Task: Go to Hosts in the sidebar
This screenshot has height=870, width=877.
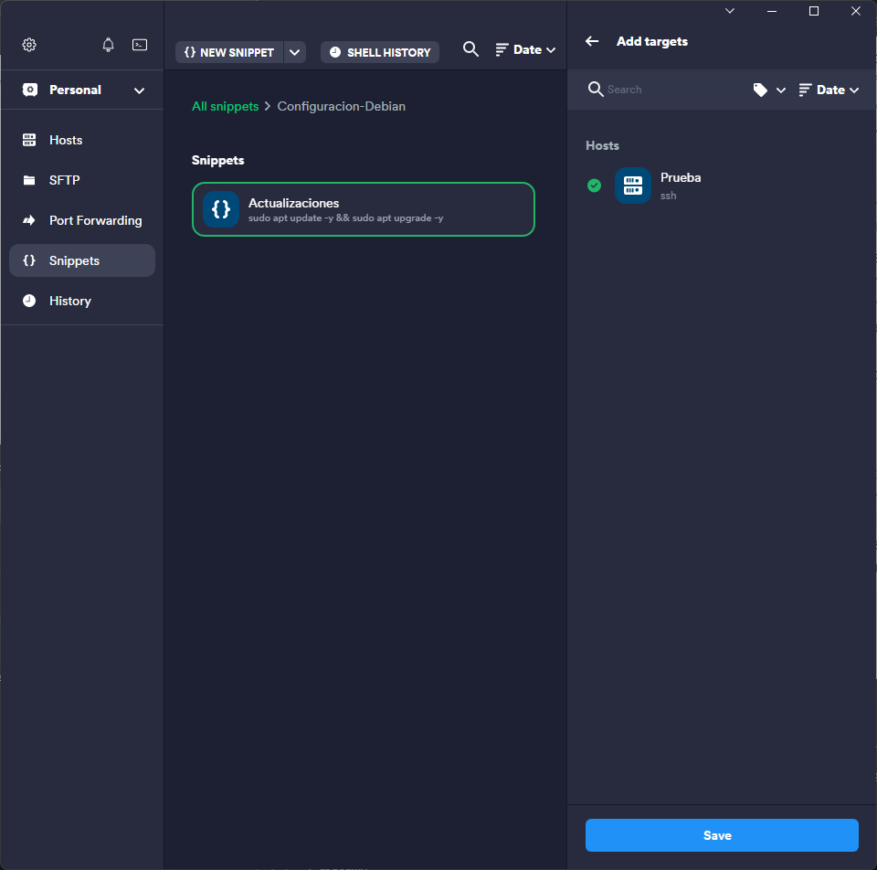Action: [66, 140]
